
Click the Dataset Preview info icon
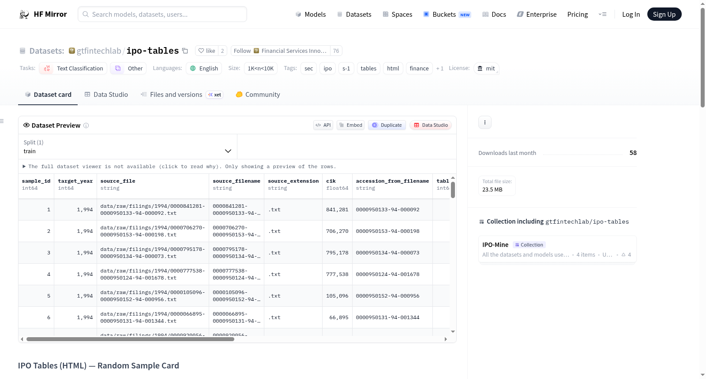click(86, 125)
